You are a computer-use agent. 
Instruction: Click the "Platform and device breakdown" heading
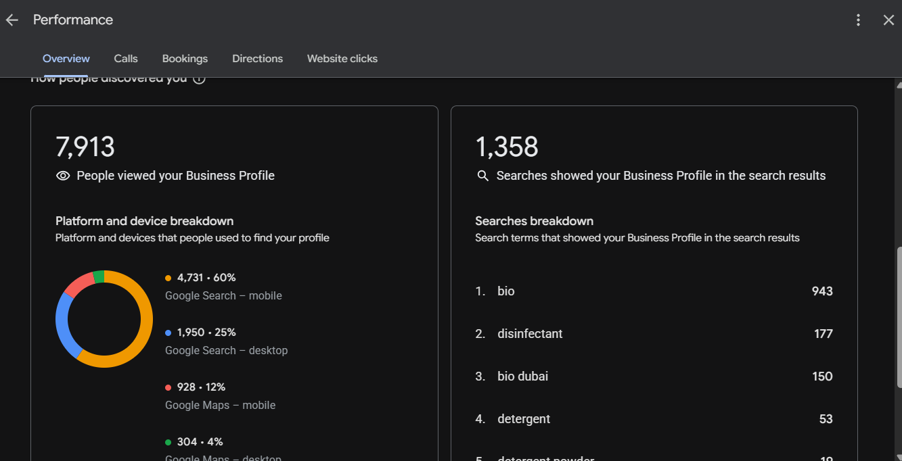[145, 221]
